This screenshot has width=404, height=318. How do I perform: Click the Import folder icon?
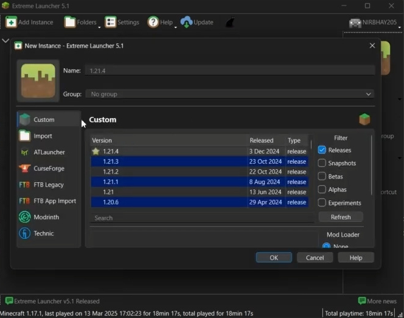point(25,136)
